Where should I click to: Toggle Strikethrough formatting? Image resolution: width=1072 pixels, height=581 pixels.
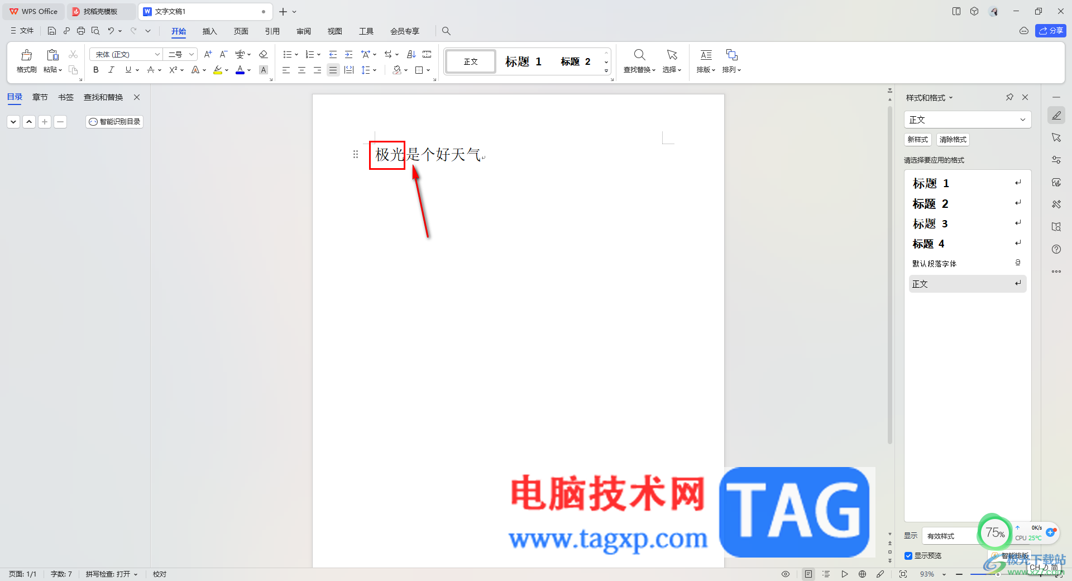click(x=150, y=70)
